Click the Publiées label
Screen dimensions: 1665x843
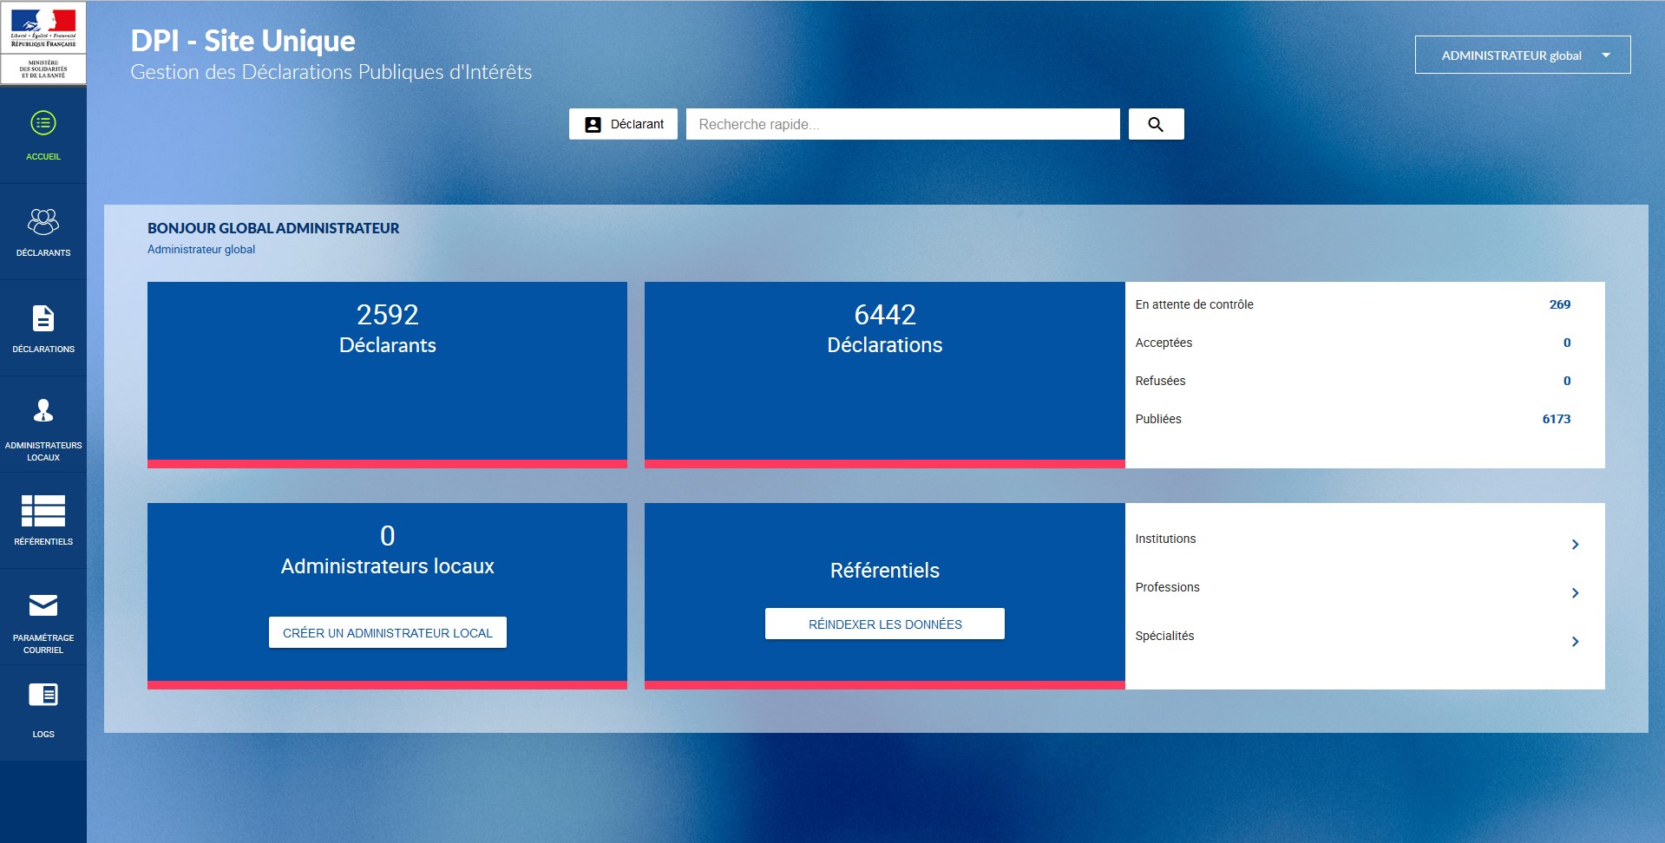coord(1158,419)
